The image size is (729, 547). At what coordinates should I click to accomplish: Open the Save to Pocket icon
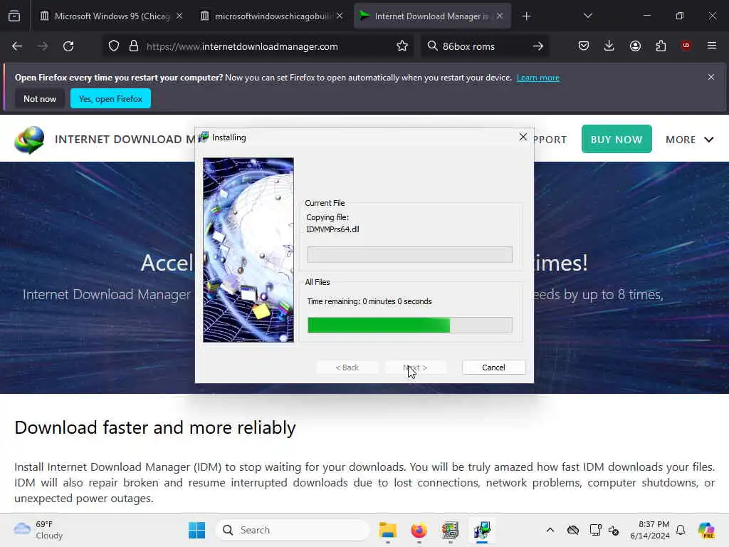pos(584,46)
